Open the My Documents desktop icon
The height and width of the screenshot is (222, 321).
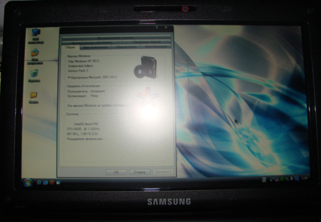click(35, 56)
